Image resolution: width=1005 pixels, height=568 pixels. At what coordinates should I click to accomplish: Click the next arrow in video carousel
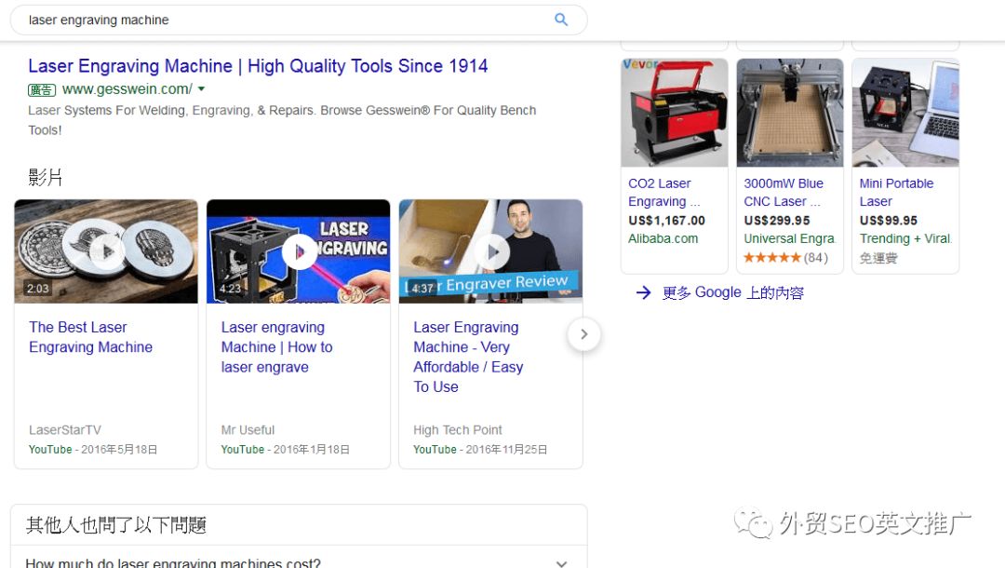point(583,334)
